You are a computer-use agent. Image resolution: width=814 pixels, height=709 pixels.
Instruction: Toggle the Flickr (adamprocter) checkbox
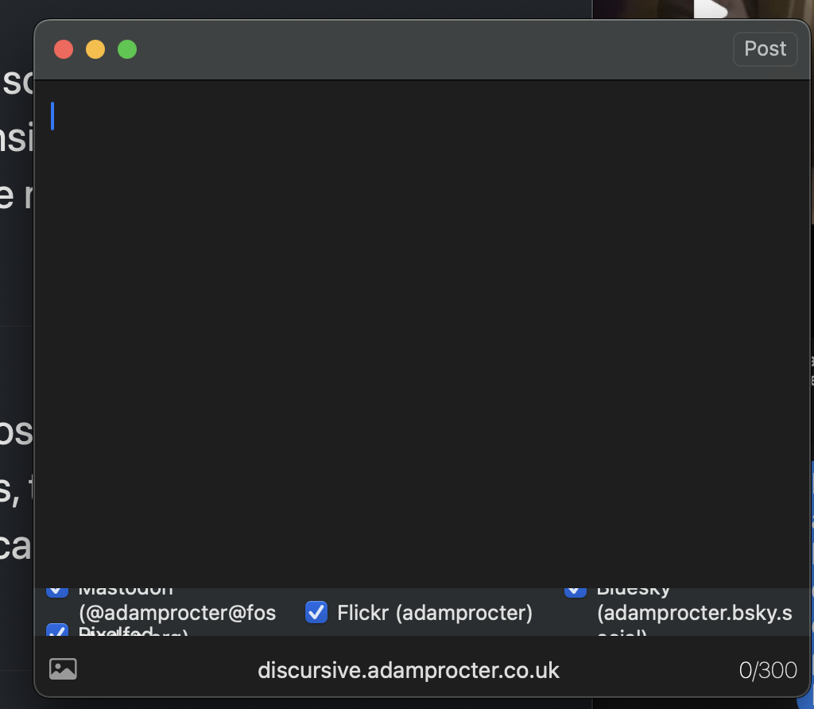point(316,613)
